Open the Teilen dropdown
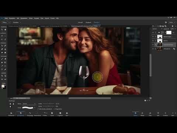177x133 pixels. pos(172,23)
